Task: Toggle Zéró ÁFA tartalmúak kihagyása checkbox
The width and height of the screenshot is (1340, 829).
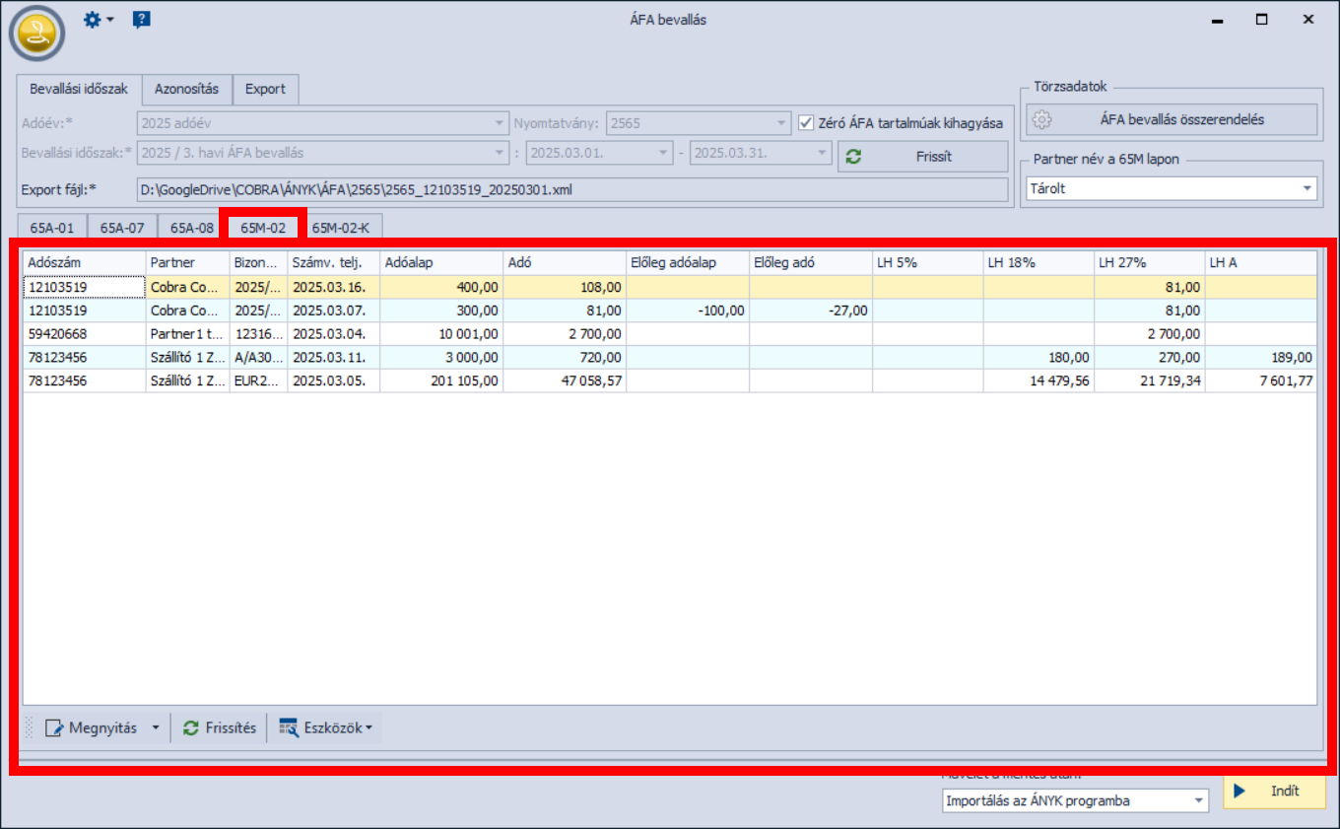Action: (806, 123)
